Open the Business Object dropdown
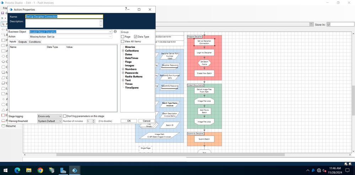This screenshot has width=355, height=175. coord(111,32)
